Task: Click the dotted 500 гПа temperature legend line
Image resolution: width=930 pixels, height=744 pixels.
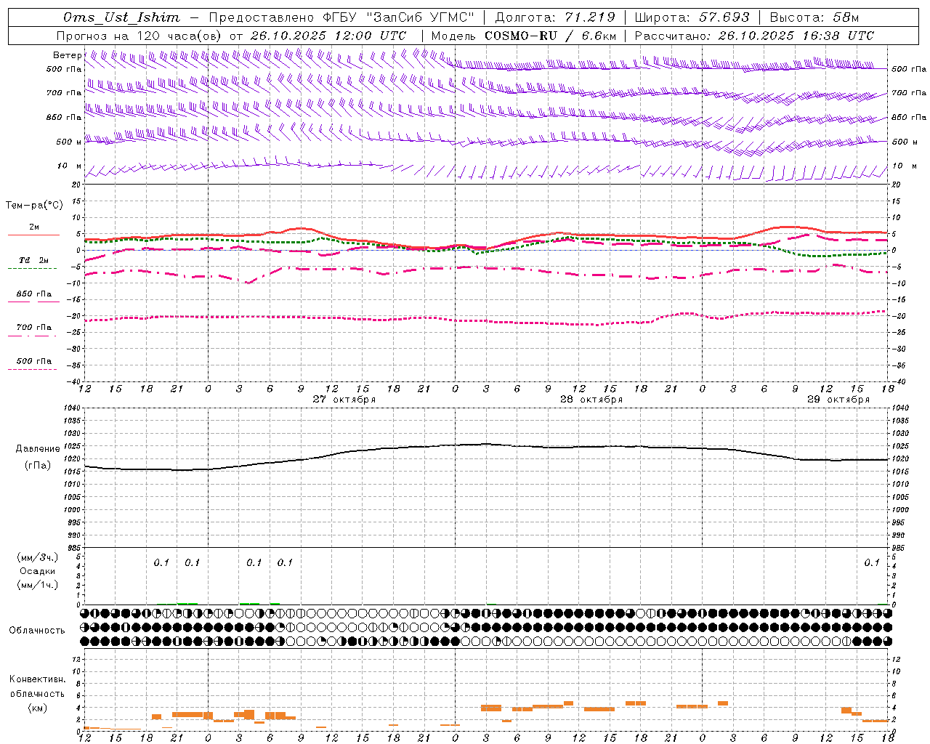Action: tap(32, 369)
